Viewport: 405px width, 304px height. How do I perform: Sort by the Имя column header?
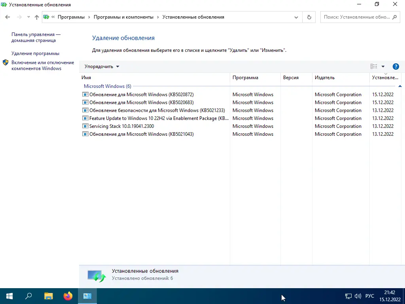tap(154, 78)
